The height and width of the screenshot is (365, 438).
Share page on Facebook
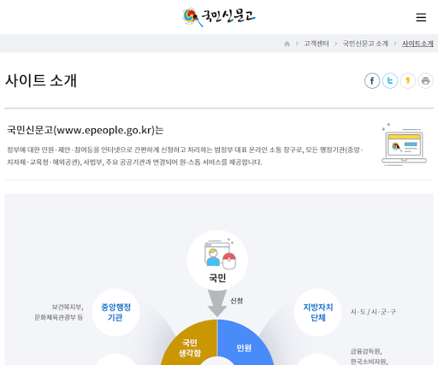pos(372,81)
